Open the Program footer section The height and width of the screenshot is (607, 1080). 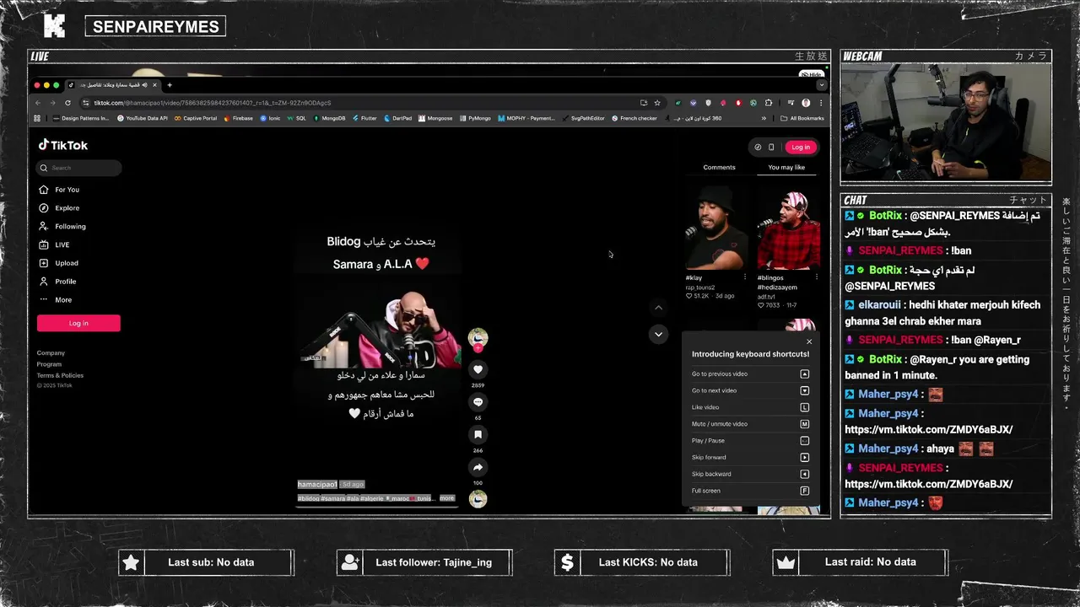point(49,364)
